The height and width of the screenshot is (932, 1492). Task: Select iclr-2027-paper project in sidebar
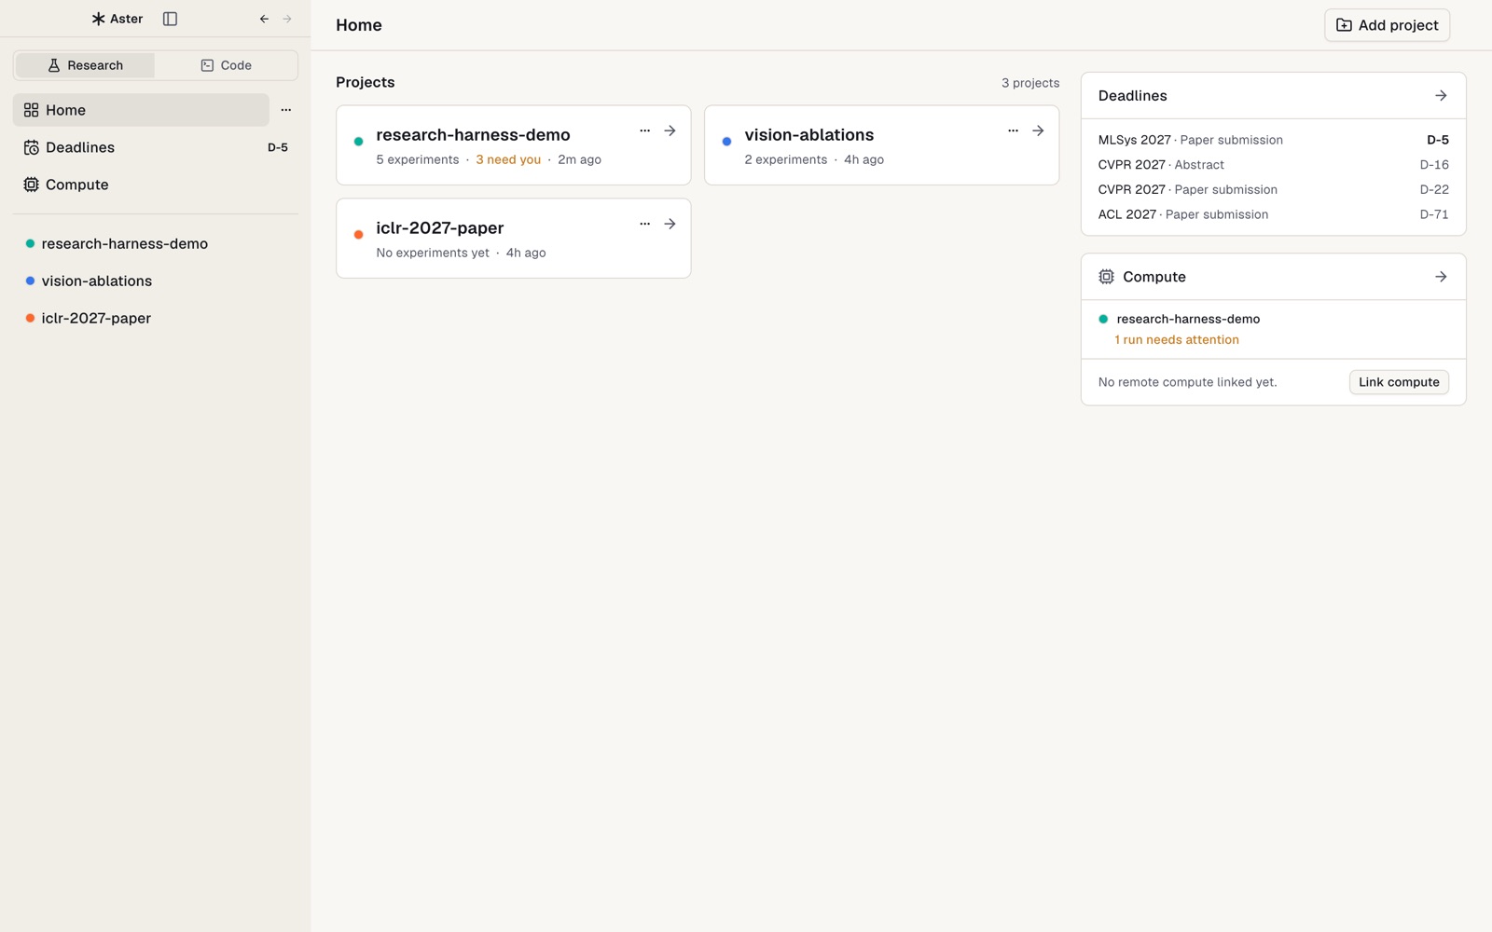[x=156, y=318]
